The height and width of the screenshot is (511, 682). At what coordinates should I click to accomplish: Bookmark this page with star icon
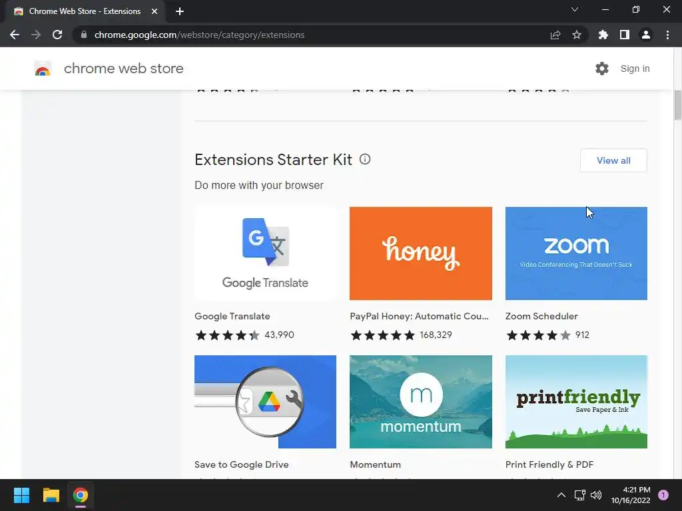pos(577,35)
